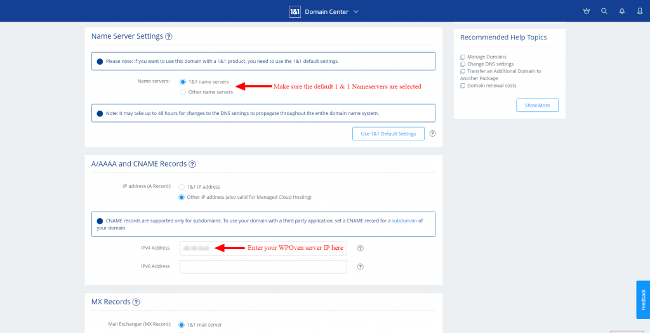
Task: Click the Name Server Settings heading
Action: click(x=127, y=36)
